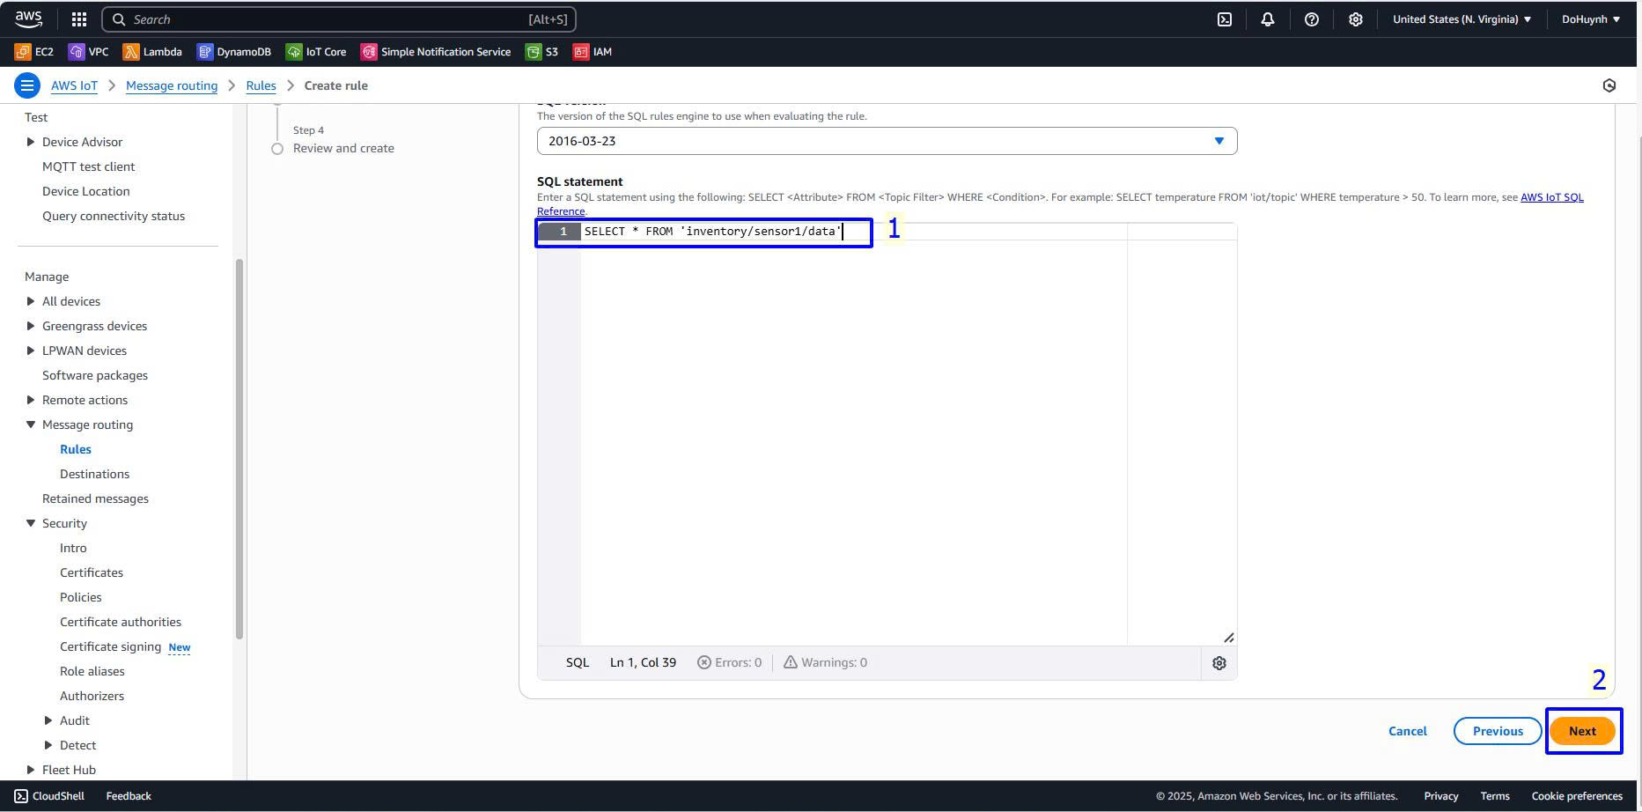Viewport: 1642px width, 812px height.
Task: Open the Lambda service shortcut
Action: click(x=152, y=52)
